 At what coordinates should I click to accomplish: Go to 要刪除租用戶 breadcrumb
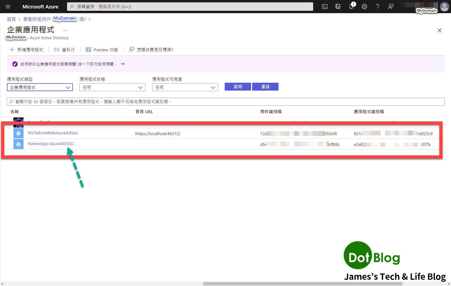coord(37,19)
